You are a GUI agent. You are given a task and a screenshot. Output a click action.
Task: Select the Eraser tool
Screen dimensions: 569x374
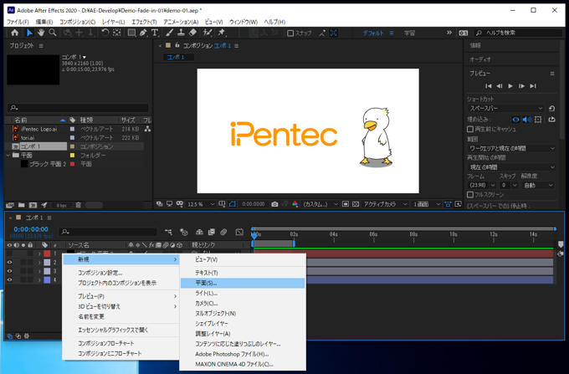(193, 33)
